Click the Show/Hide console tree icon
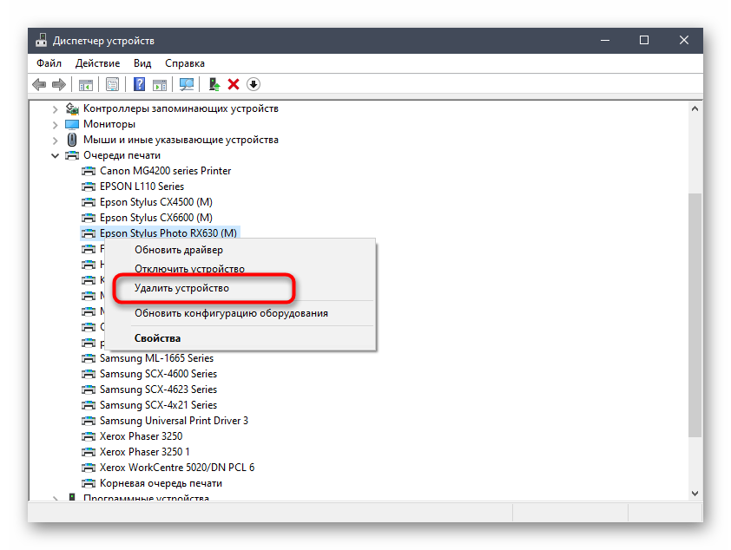The height and width of the screenshot is (550, 731). [86, 84]
